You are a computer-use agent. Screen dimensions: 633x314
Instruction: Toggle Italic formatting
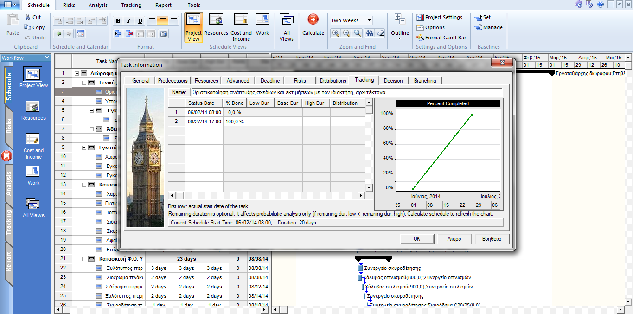click(x=129, y=21)
